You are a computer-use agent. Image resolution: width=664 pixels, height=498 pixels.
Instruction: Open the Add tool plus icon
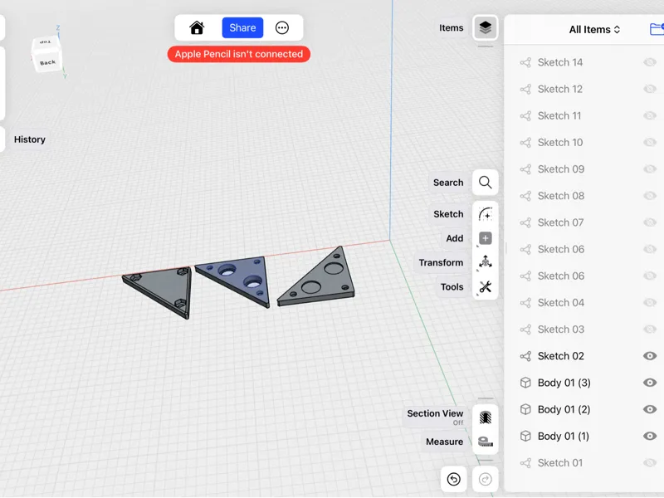pyautogui.click(x=486, y=238)
